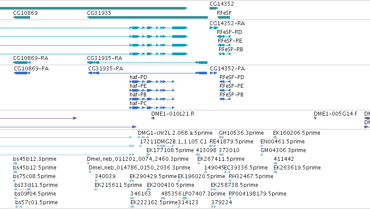Click the RFeSP gene feature
370x209 pixels.
click(x=223, y=17)
